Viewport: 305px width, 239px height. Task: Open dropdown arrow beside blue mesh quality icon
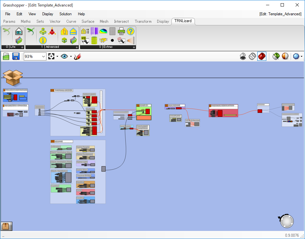click(x=301, y=57)
